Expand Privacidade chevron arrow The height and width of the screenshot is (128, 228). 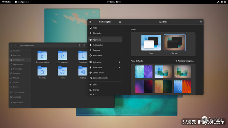(x=119, y=68)
